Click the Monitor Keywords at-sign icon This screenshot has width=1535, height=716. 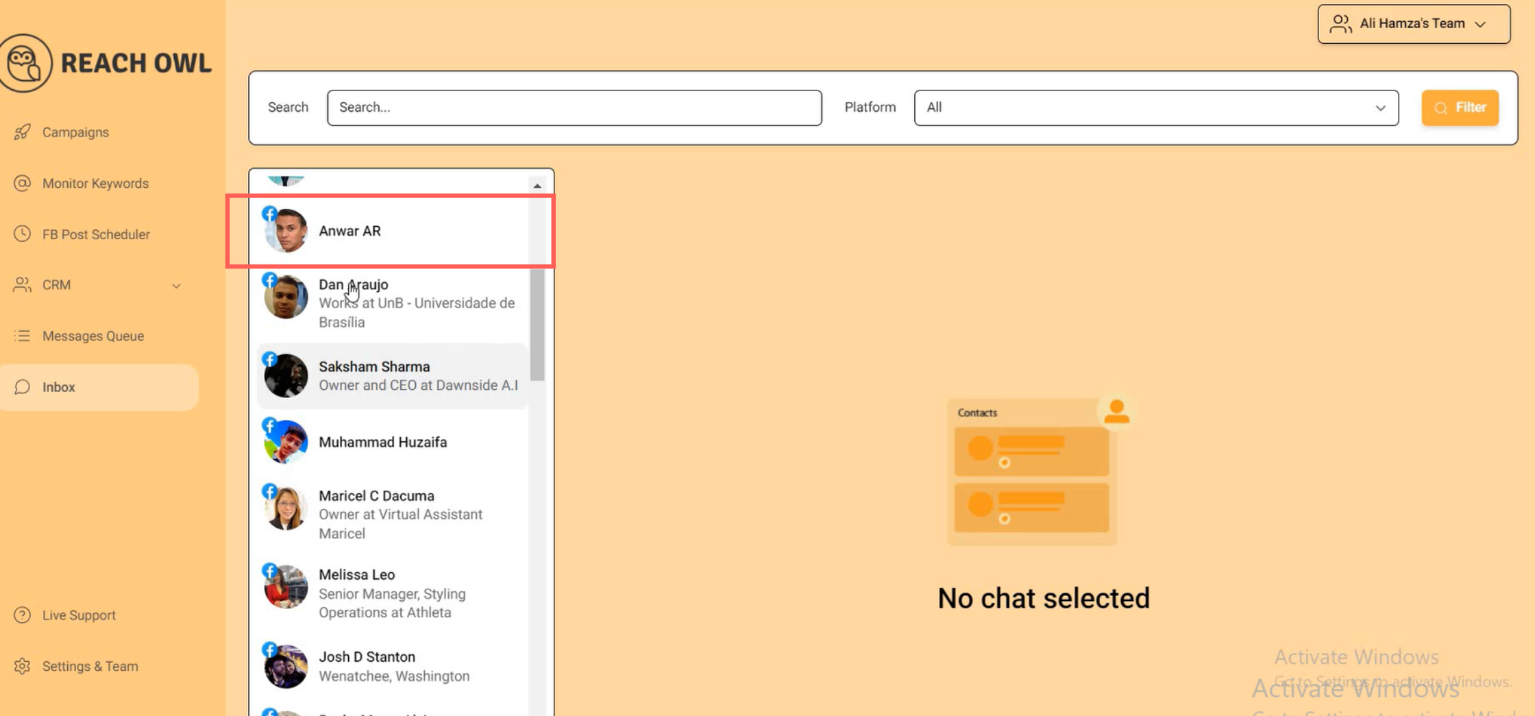click(23, 183)
